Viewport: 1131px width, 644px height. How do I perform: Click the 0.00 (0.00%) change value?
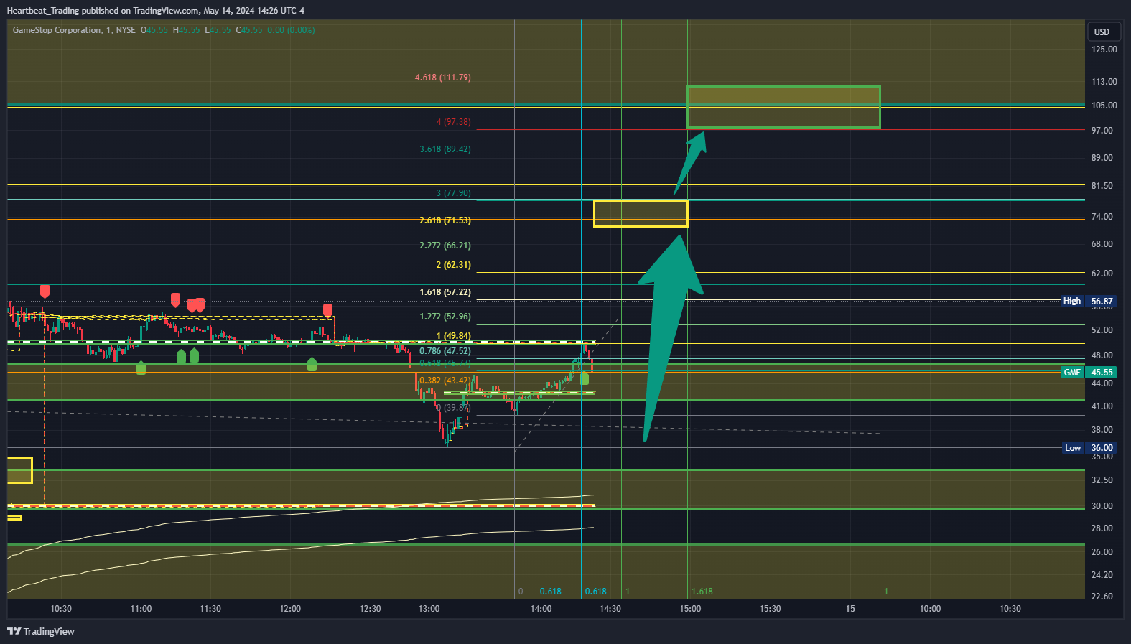[x=291, y=30]
